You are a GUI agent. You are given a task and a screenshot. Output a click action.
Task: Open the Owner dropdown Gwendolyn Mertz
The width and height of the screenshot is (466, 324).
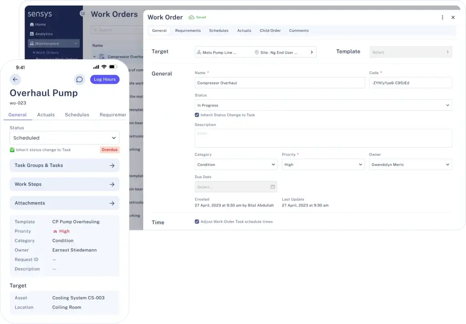click(410, 165)
